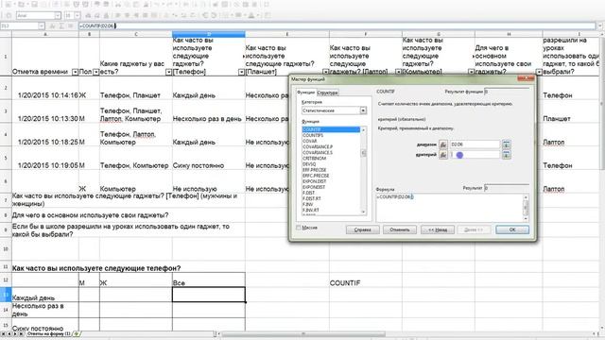The image size is (605, 340).
Task: Open function picker for the диапазон argument
Action: tap(443, 144)
